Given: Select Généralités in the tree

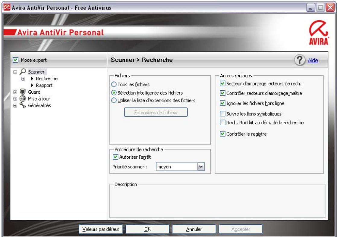Looking at the screenshot, I should coord(39,105).
